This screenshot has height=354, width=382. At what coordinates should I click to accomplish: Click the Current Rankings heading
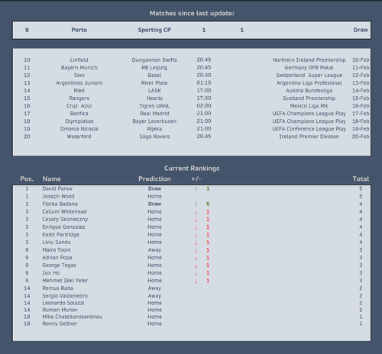click(192, 169)
